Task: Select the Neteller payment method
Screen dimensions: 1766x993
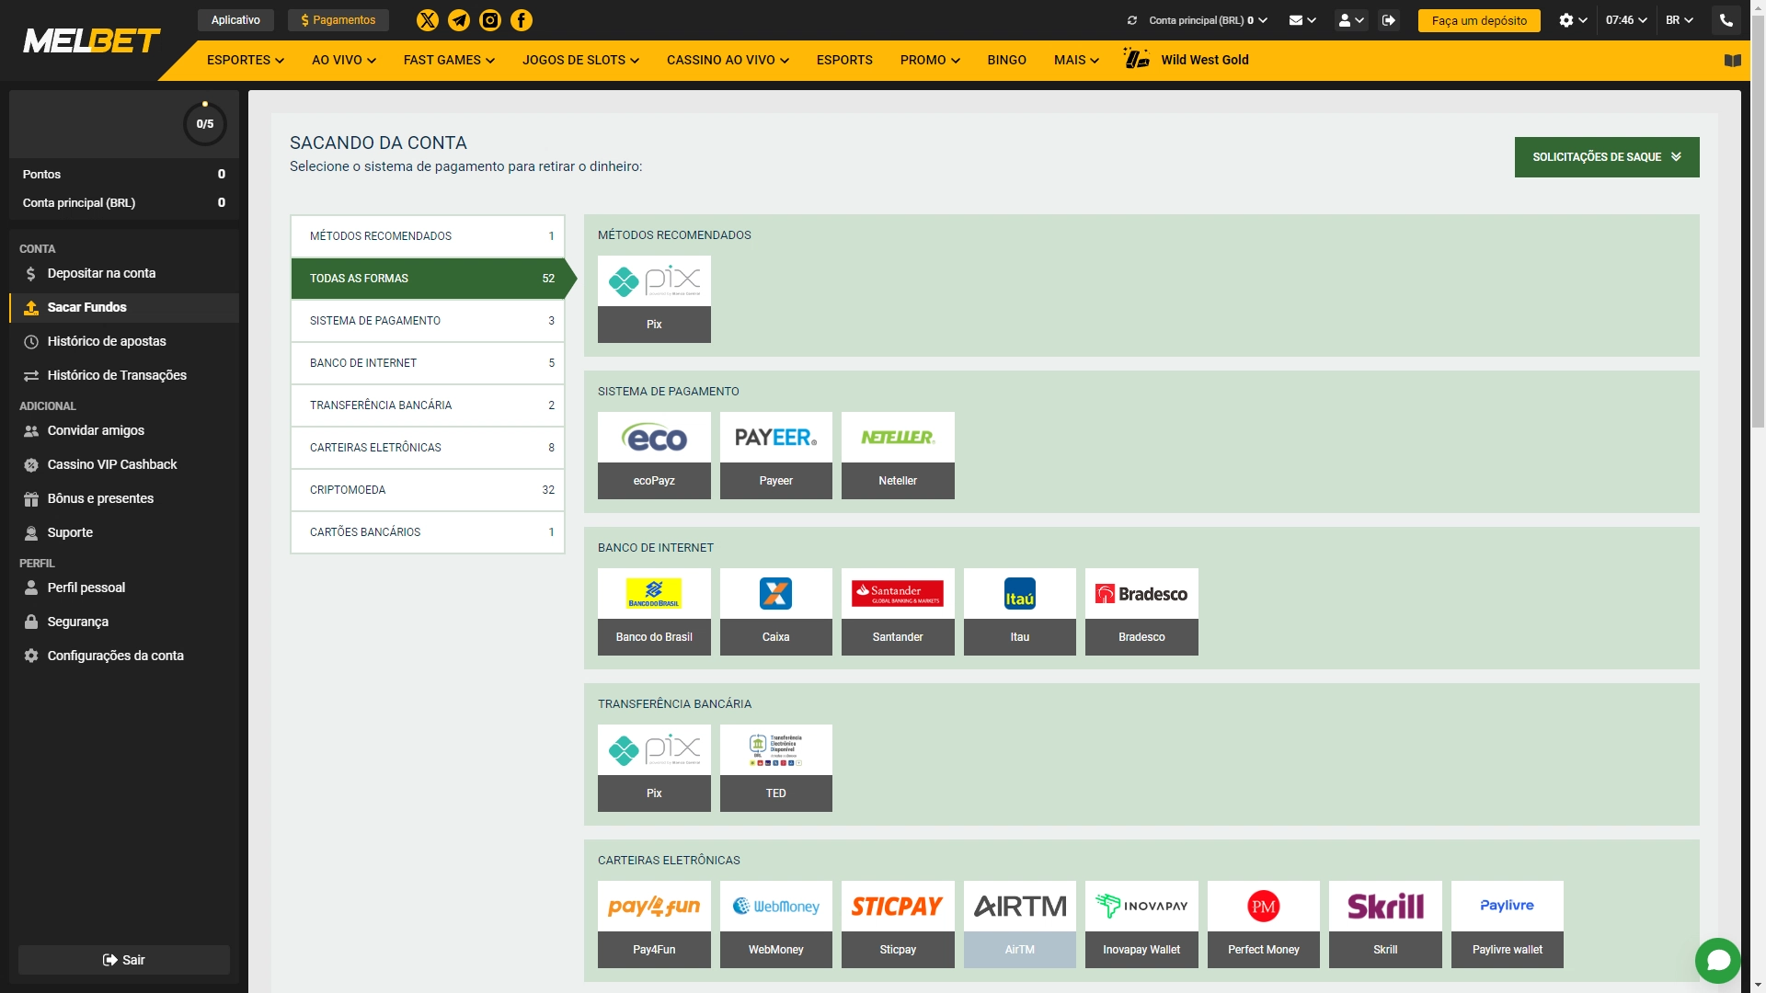Action: click(898, 455)
